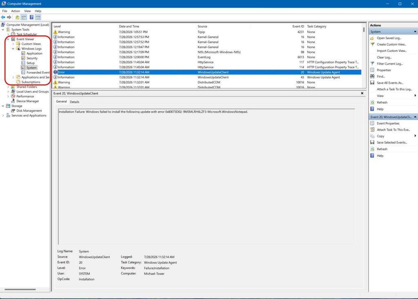Open the View menu
This screenshot has width=418, height=299.
(27, 11)
